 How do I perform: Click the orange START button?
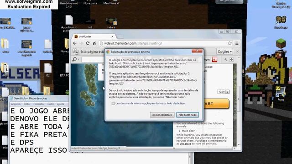point(216,103)
